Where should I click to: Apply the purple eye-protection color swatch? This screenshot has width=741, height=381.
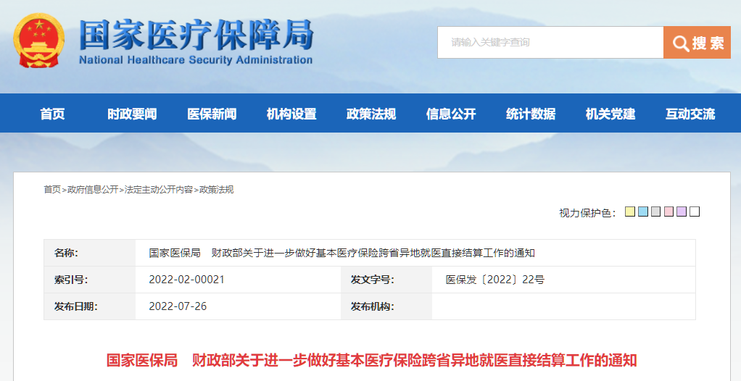point(682,212)
